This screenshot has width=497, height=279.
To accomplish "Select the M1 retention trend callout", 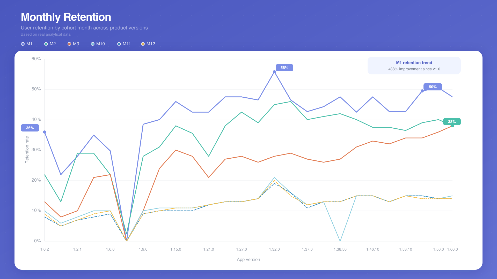I will [x=414, y=66].
